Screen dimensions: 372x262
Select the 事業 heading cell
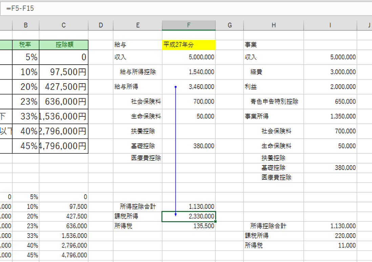pos(273,45)
